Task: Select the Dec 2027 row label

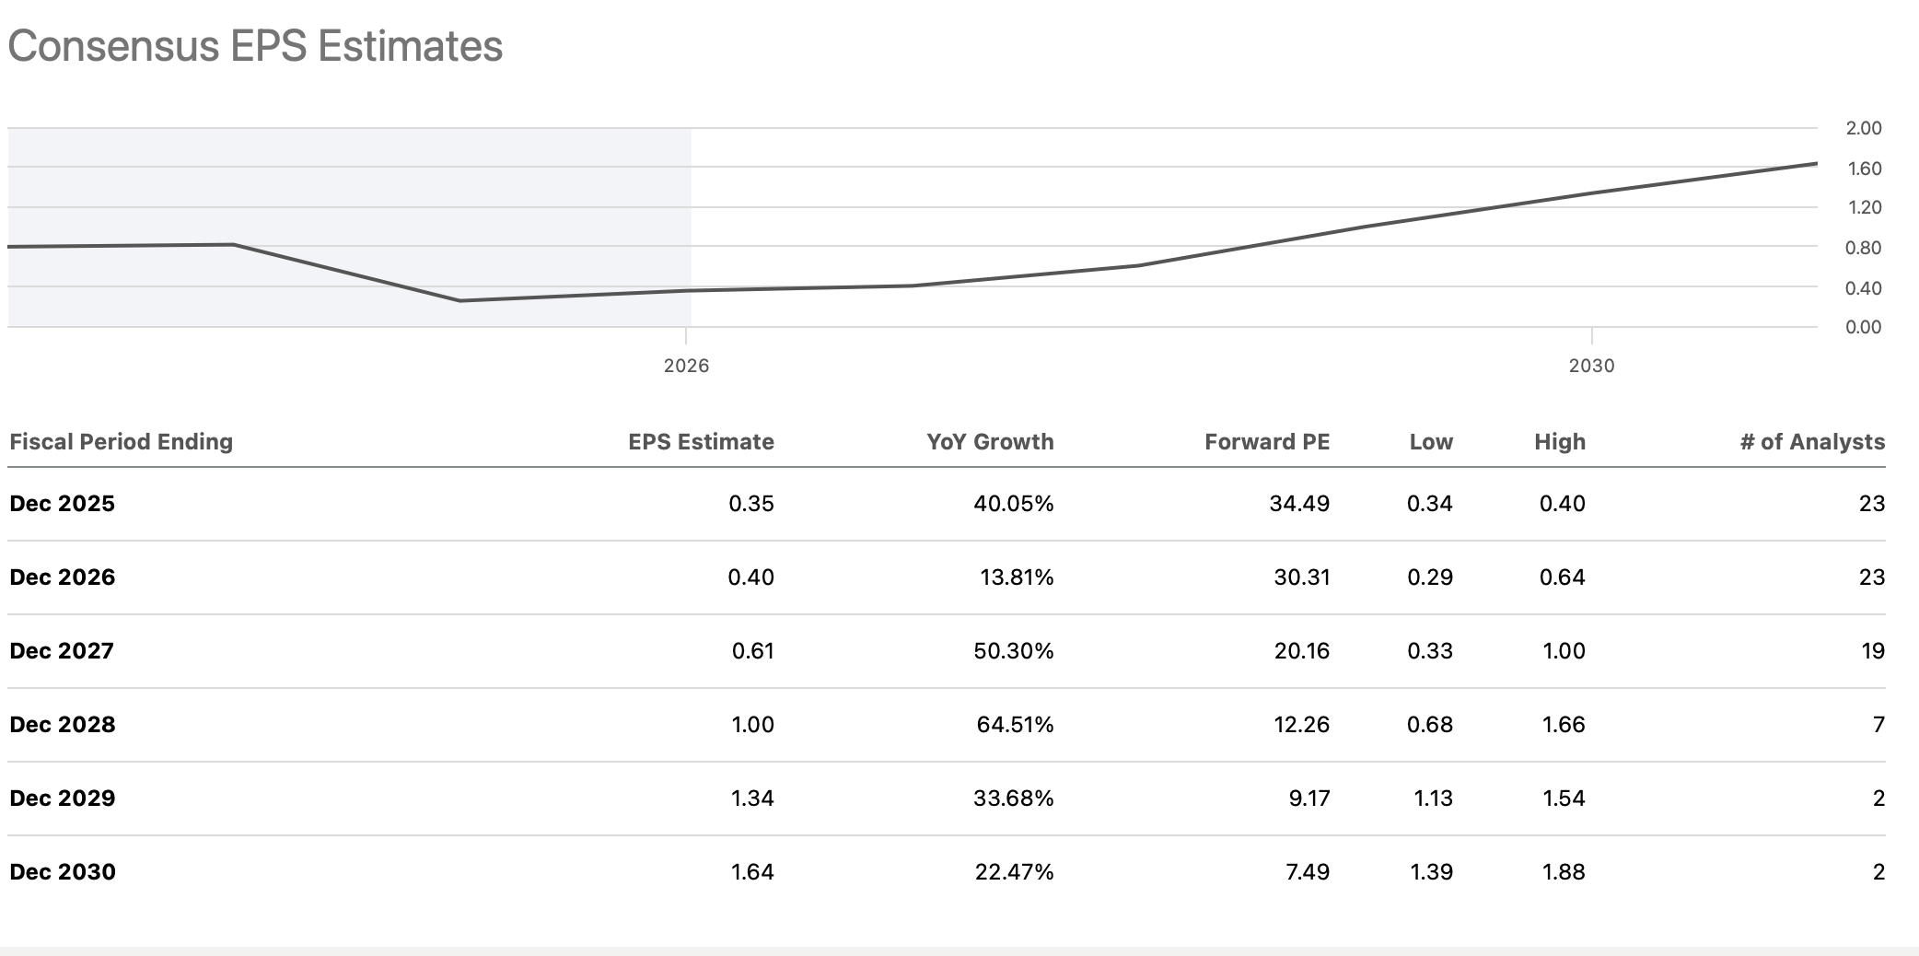Action: (x=62, y=651)
